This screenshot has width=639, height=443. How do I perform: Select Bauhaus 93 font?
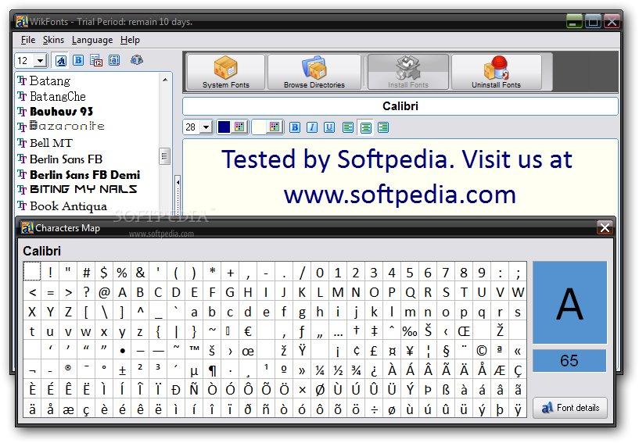[x=62, y=112]
